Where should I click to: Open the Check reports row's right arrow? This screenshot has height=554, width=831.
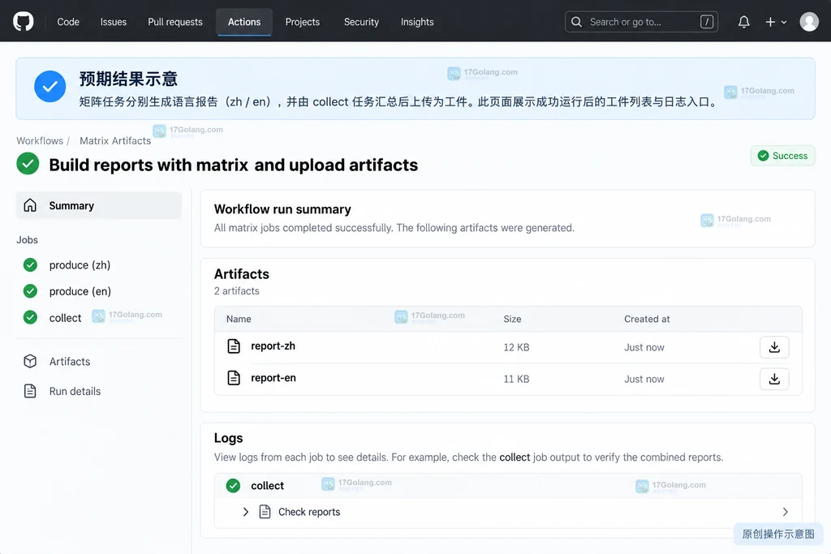[x=786, y=512]
